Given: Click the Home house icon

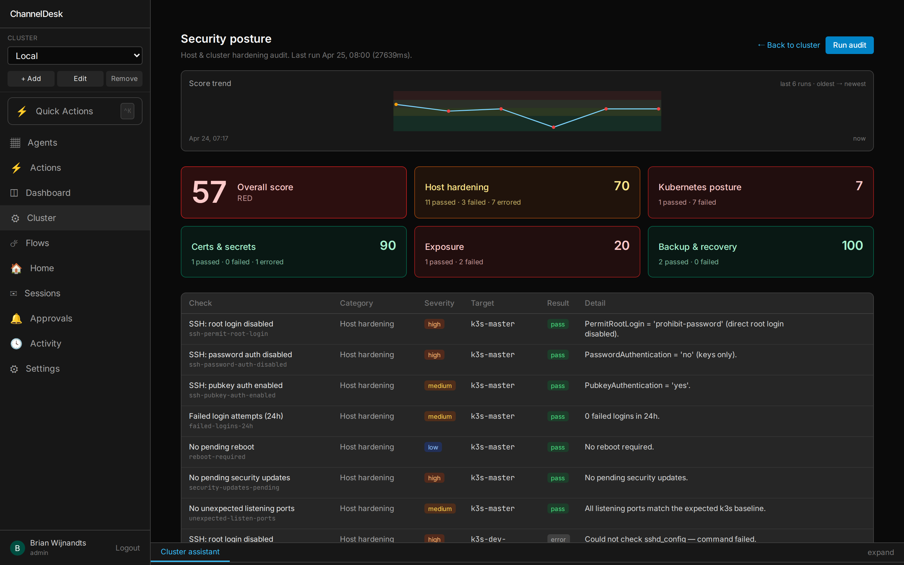Looking at the screenshot, I should (16, 268).
